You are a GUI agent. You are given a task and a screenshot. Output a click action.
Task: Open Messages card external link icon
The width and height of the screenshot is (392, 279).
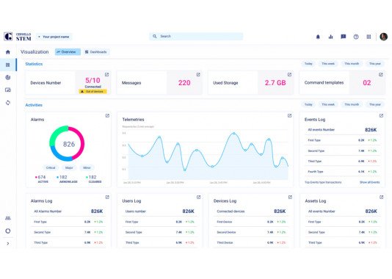click(x=198, y=74)
